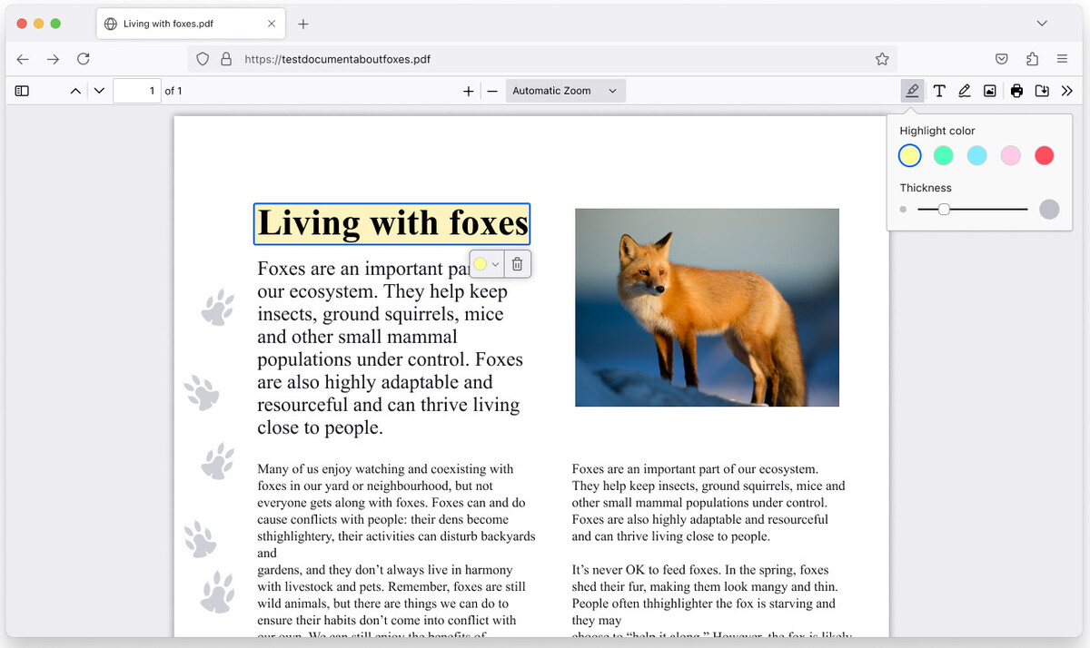Screen dimensions: 1090x648
Task: Adjust the Thickness slider
Action: [x=973, y=209]
